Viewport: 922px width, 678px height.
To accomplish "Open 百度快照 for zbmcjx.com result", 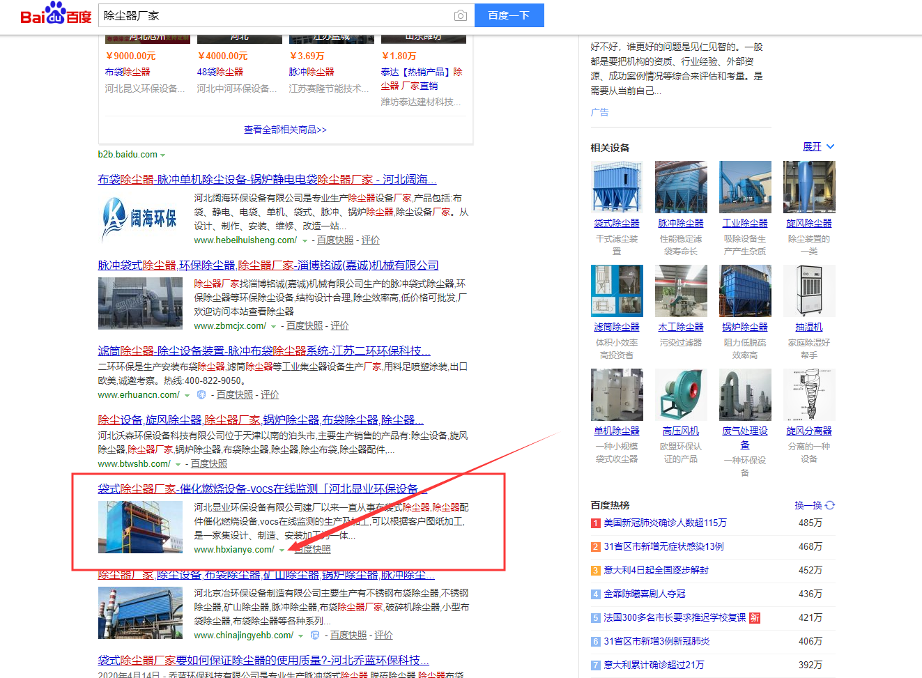I will point(305,325).
